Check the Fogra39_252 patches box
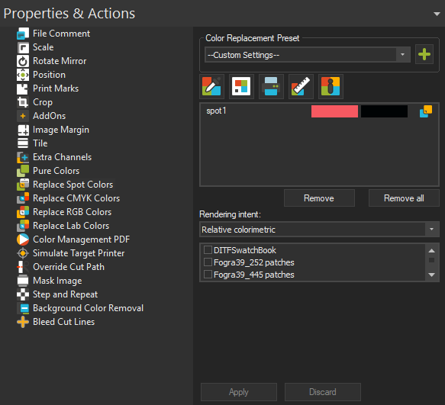 [208, 262]
